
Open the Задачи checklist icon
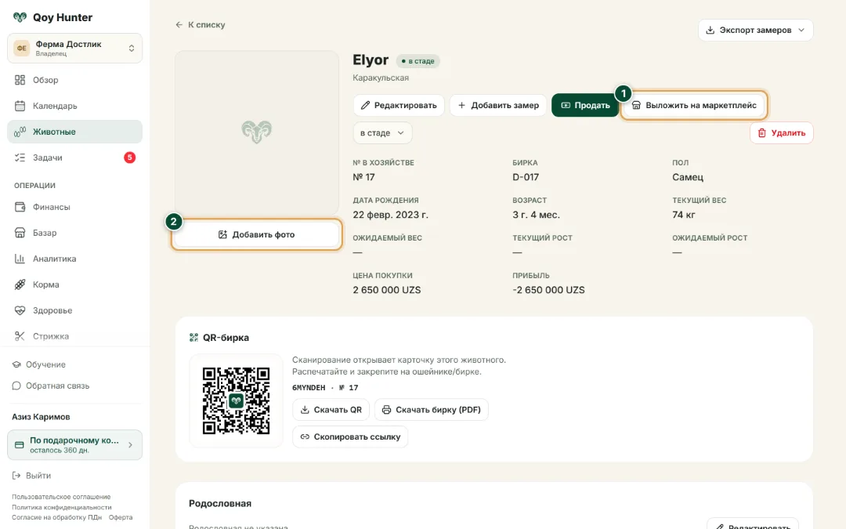pos(20,158)
